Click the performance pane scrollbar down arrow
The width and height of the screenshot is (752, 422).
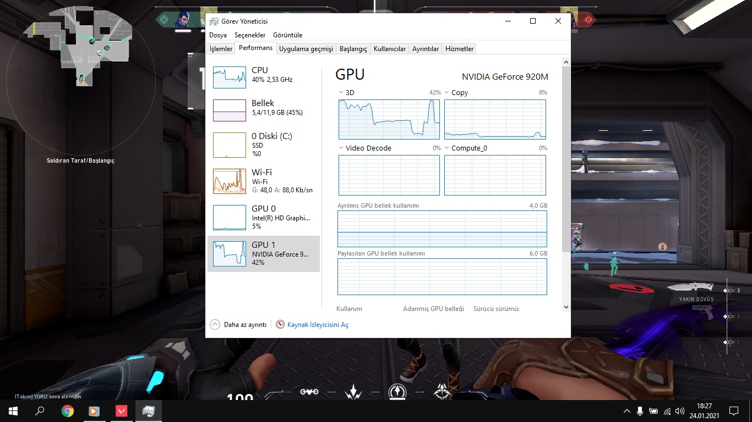(x=566, y=307)
